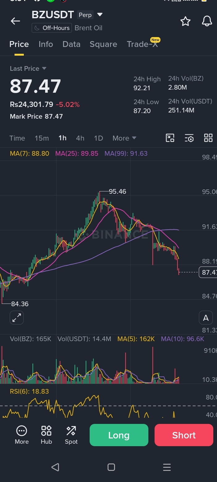Tap the Perp contract type label

pos(85,15)
